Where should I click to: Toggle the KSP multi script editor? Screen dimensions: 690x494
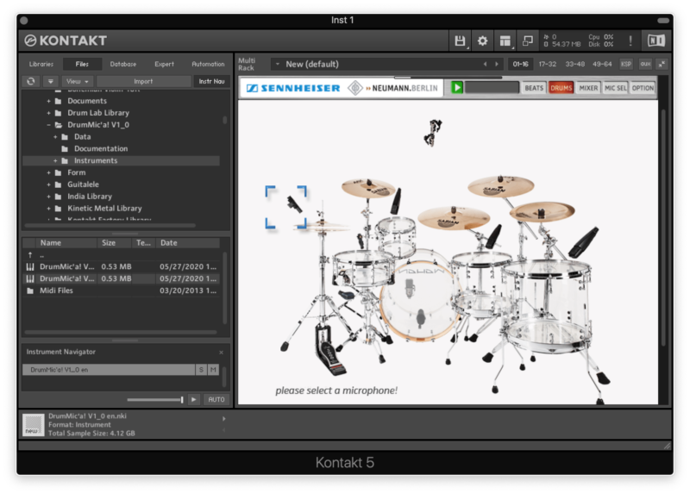(626, 64)
